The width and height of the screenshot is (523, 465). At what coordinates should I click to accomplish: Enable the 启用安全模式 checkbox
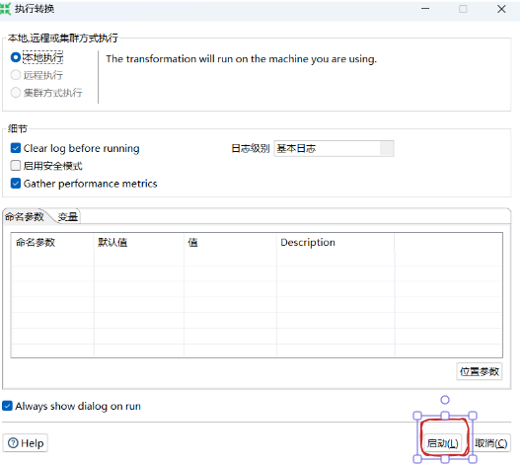[16, 166]
